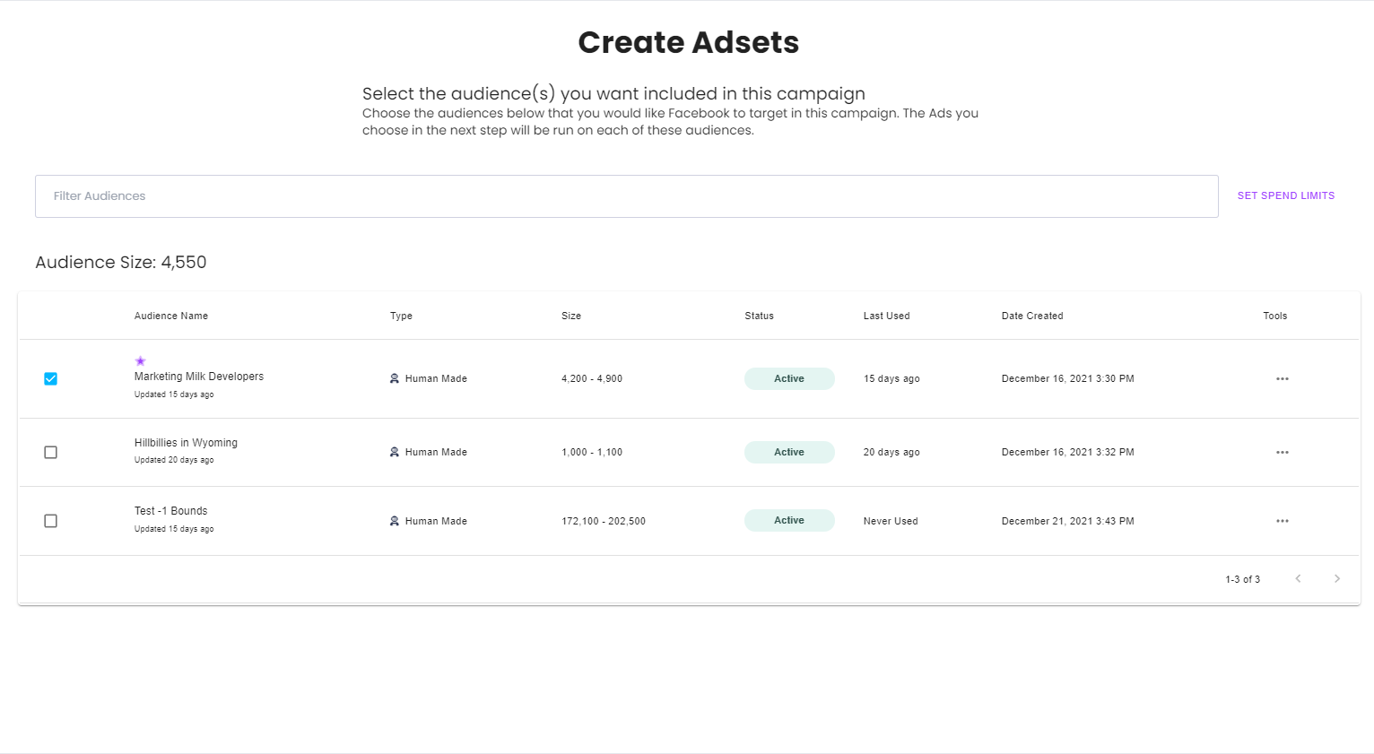Click Human Made icon in Marketing Milk row
The height and width of the screenshot is (754, 1374).
click(394, 379)
